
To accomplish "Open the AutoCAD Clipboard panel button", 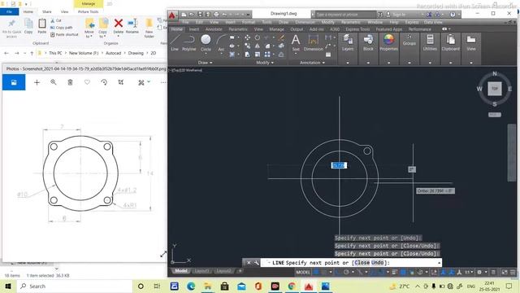I will (x=450, y=43).
